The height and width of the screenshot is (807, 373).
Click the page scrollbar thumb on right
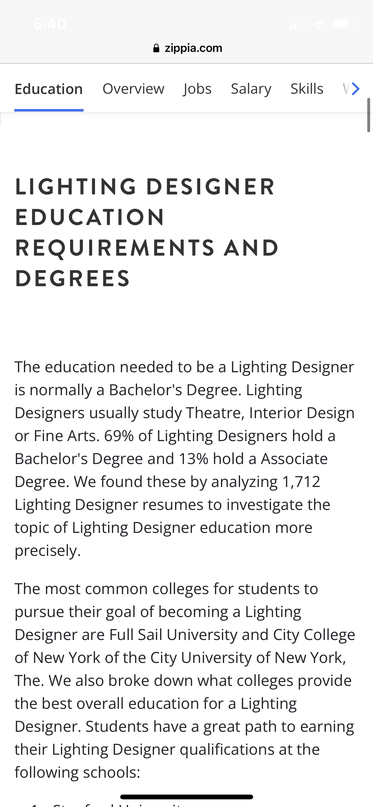click(x=369, y=115)
